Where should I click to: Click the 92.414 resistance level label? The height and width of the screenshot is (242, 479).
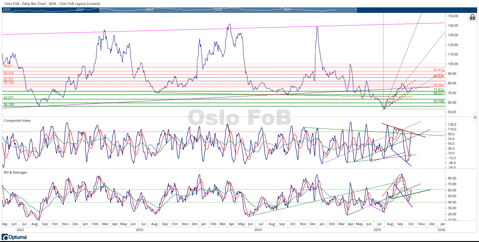(x=438, y=70)
